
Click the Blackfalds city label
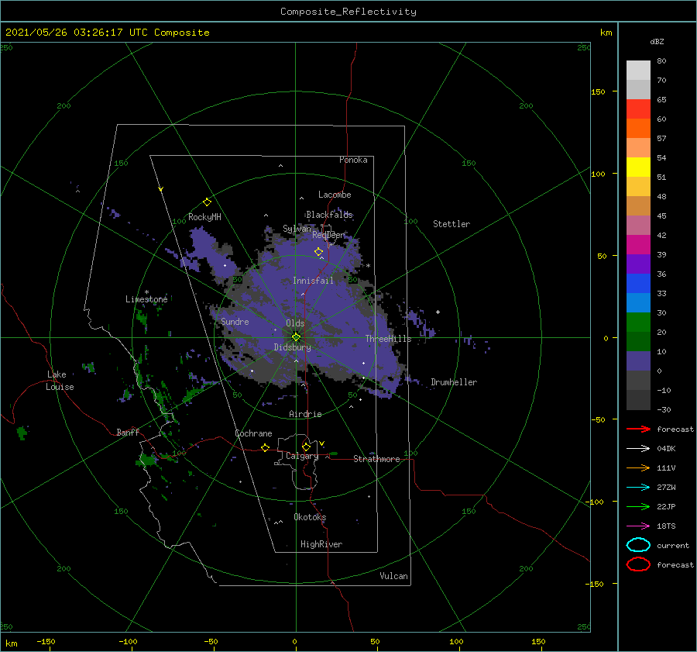coord(329,215)
